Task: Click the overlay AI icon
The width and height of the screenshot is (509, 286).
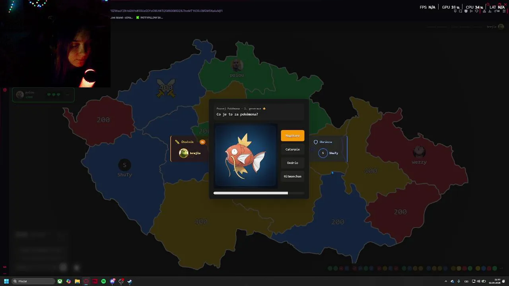Action: 497,11
